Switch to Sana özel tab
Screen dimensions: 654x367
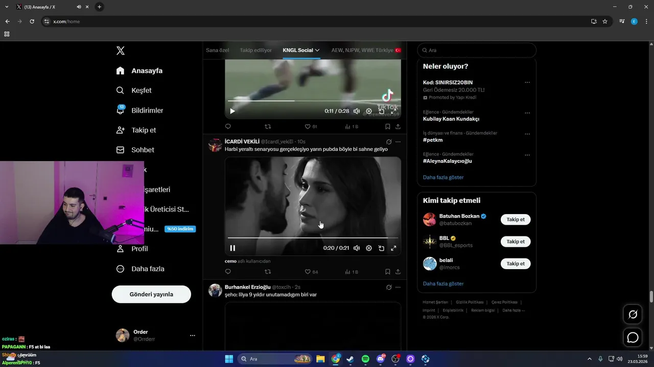pyautogui.click(x=218, y=50)
